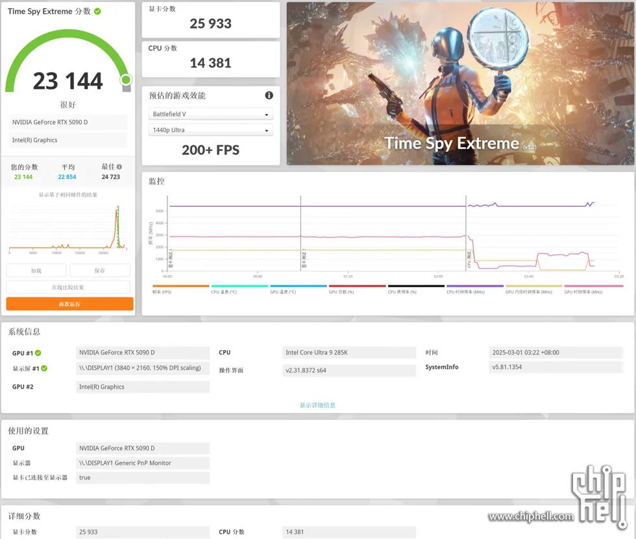Click the DISPLAY1 3840 × 2160 resolution field

click(143, 368)
